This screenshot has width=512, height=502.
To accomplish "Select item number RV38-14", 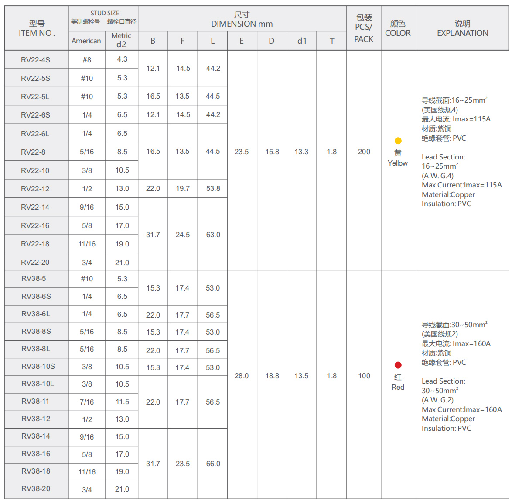I will pos(36,436).
